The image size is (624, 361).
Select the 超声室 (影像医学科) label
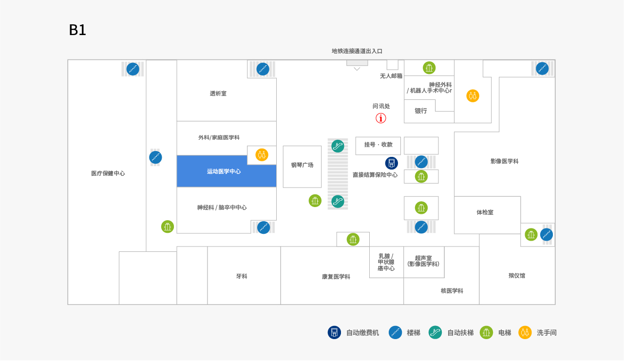point(424,261)
